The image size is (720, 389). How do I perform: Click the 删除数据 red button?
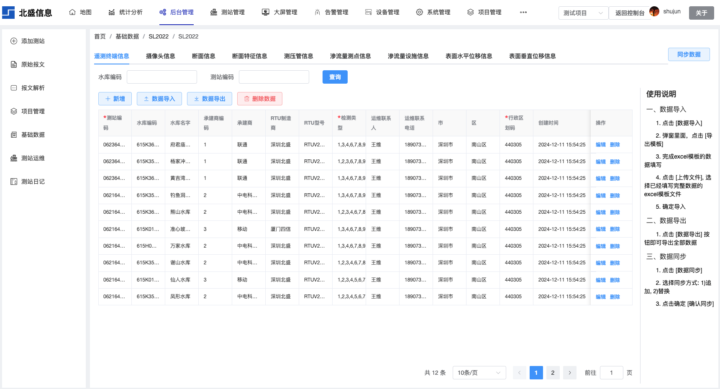click(x=259, y=99)
